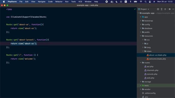
Task: Click the Illuminate\Support\Facades\Route import line
Action: pyautogui.click(x=27, y=17)
